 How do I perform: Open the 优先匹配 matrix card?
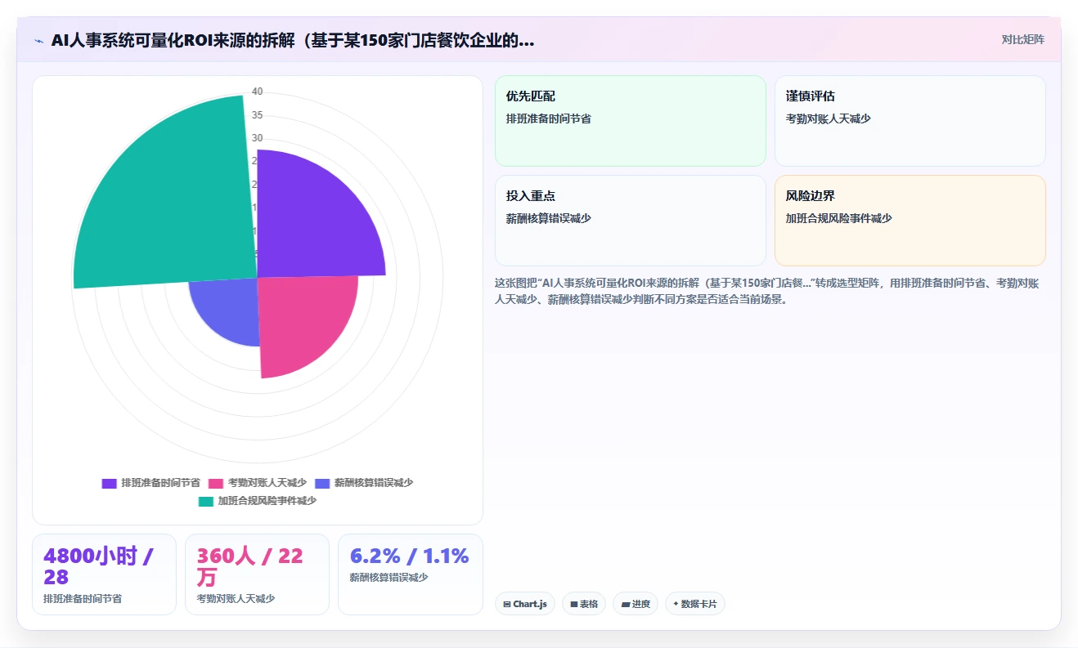(631, 121)
